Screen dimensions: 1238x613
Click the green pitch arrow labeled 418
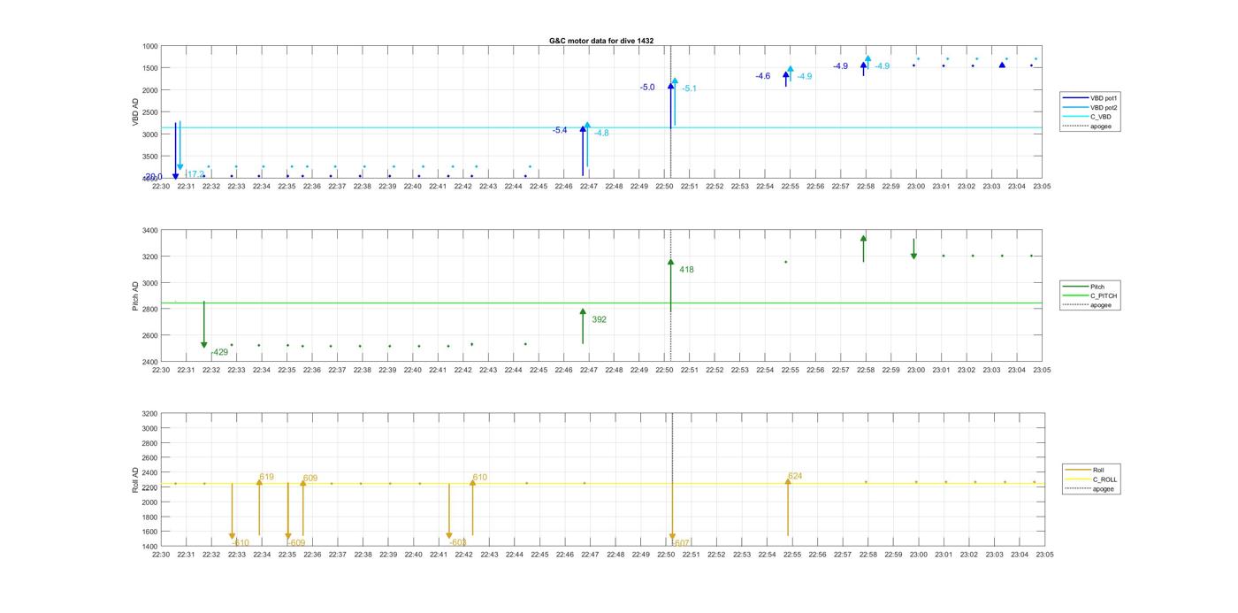pyautogui.click(x=670, y=285)
